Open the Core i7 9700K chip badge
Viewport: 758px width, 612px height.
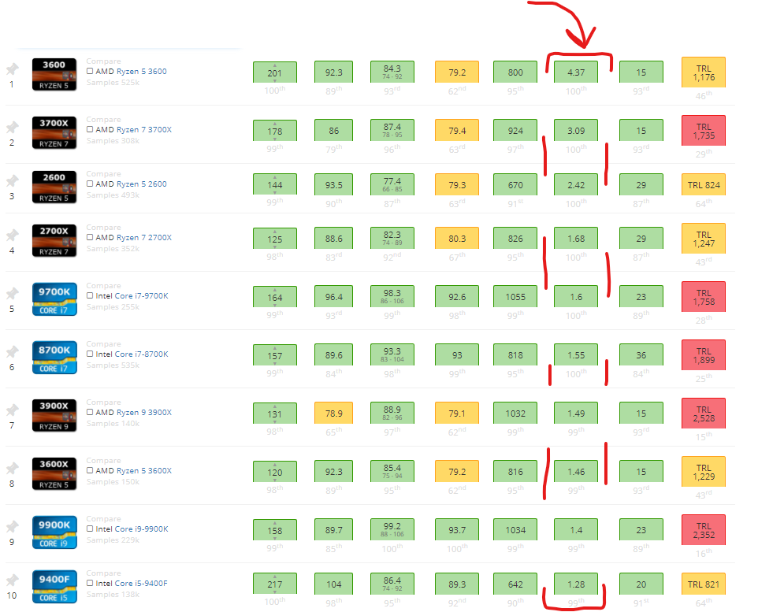tap(54, 299)
